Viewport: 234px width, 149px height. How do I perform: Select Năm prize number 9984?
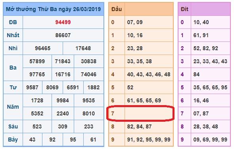point(63,100)
